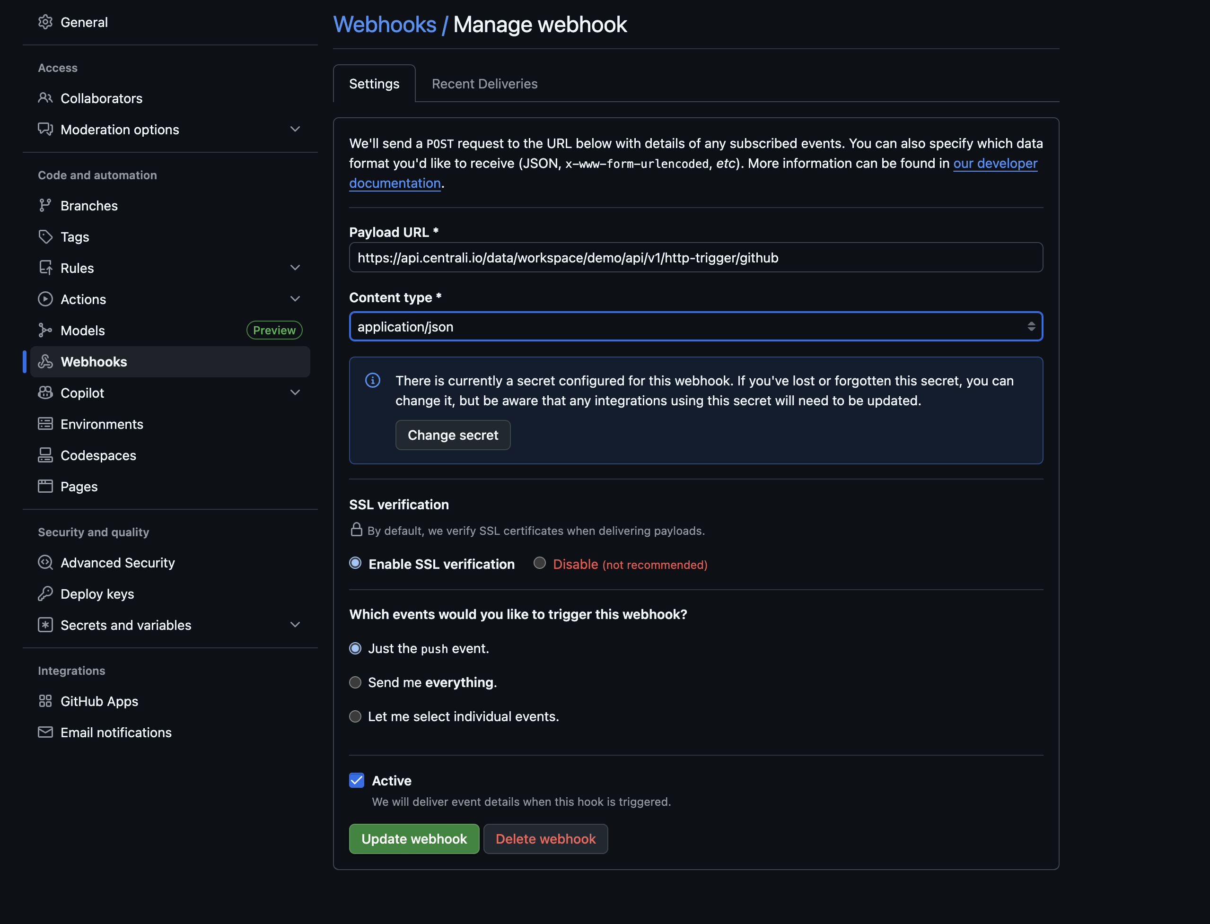This screenshot has width=1210, height=924.
Task: Click the Environments panel icon
Action: click(46, 424)
